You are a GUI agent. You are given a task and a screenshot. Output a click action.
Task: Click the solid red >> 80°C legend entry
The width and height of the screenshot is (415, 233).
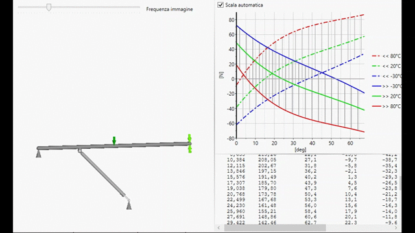click(386, 106)
